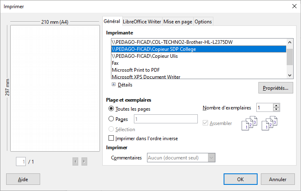Click the collated pages icon

[249, 123]
